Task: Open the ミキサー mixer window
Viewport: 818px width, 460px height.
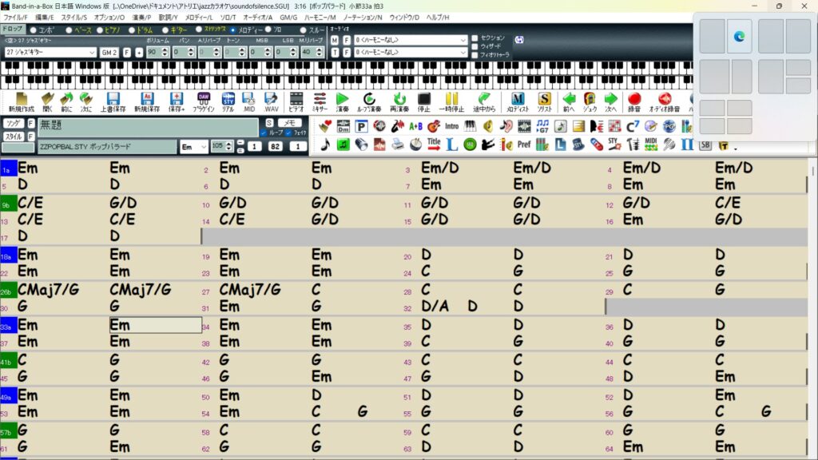Action: coord(320,101)
